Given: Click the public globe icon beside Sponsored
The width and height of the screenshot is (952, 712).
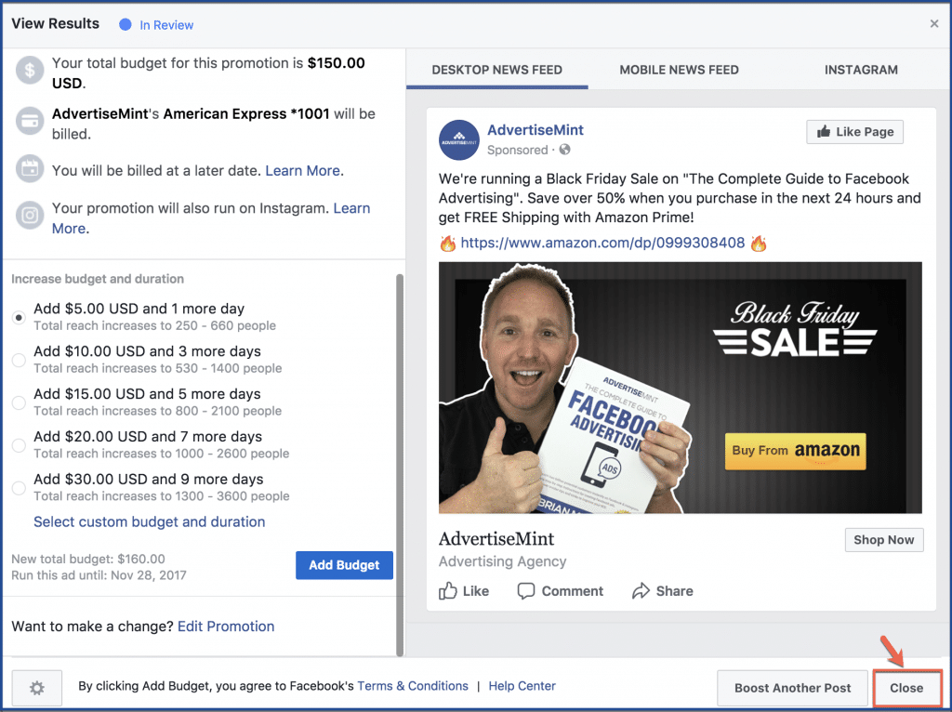Looking at the screenshot, I should tap(564, 150).
